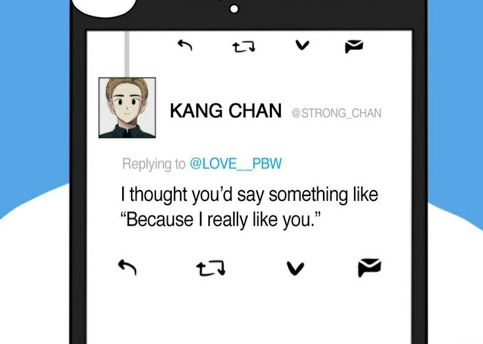This screenshot has width=483, height=344.
Task: Tap the reply arrow of the upper tweet
Action: (x=185, y=46)
